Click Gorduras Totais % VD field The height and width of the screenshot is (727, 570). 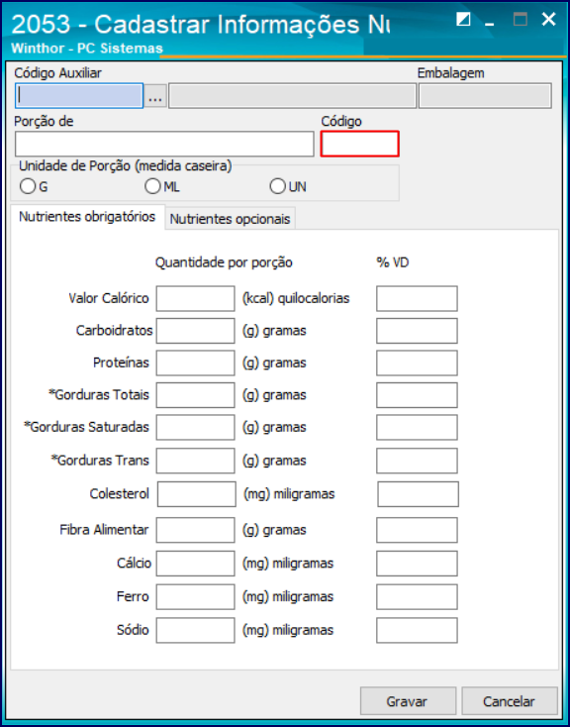(x=417, y=395)
